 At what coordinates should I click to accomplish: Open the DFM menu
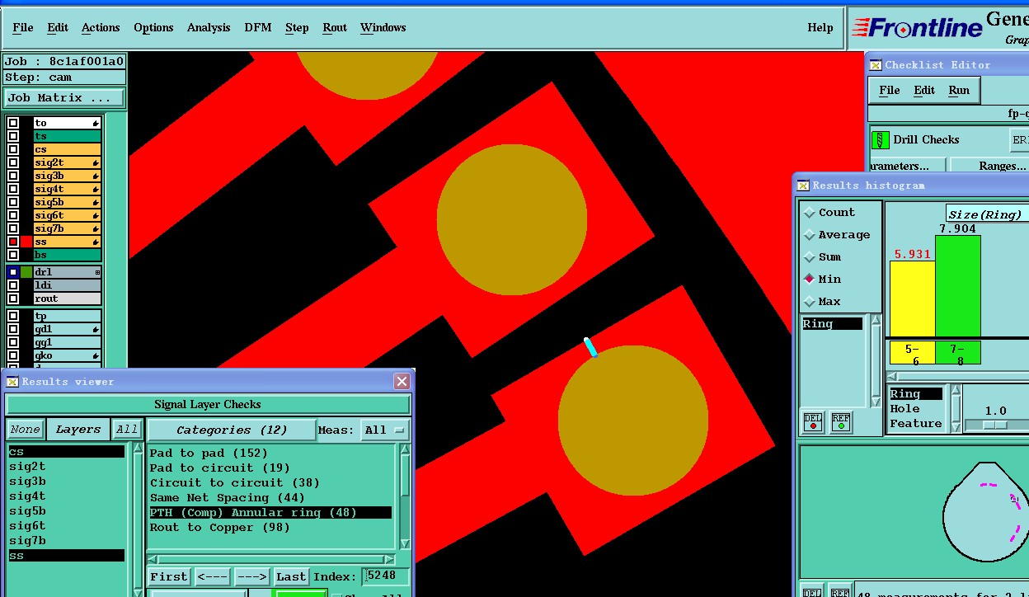258,27
